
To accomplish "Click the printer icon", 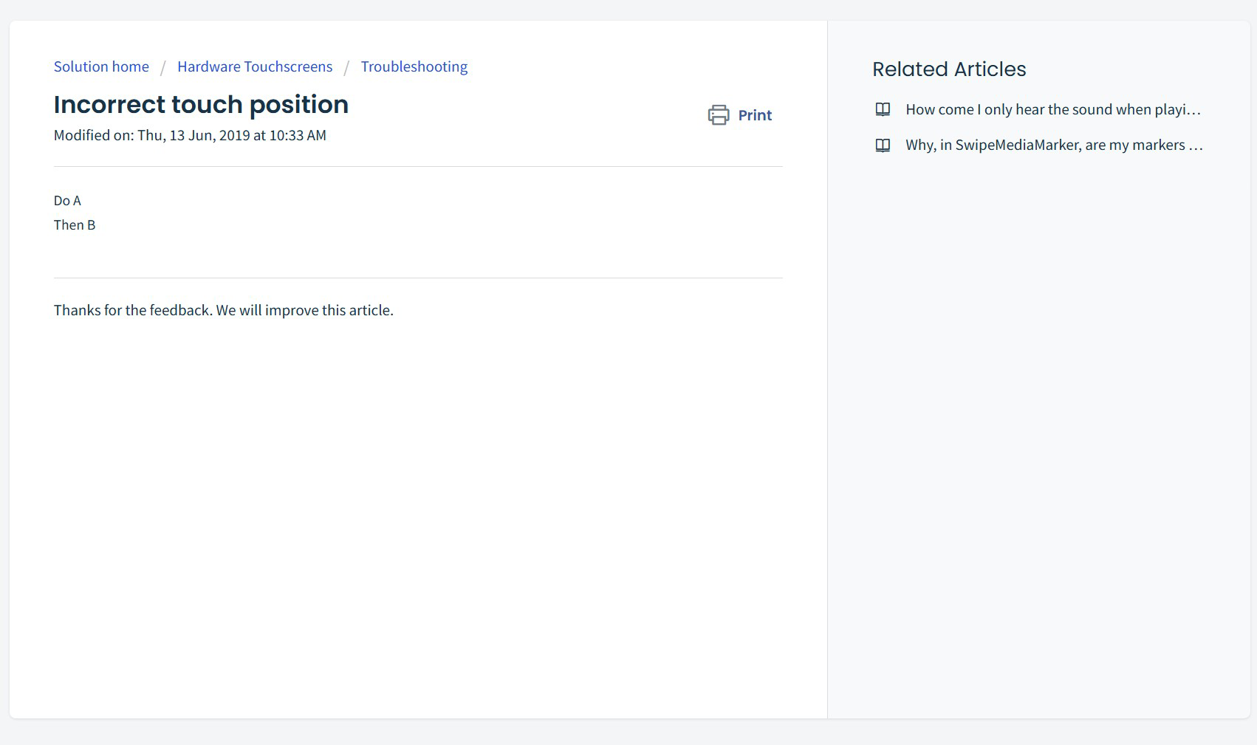I will [x=718, y=115].
